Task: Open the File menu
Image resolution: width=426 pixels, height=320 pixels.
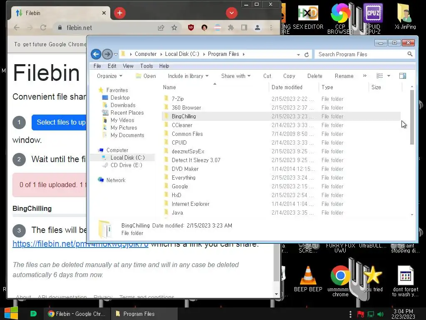Action: click(x=97, y=66)
